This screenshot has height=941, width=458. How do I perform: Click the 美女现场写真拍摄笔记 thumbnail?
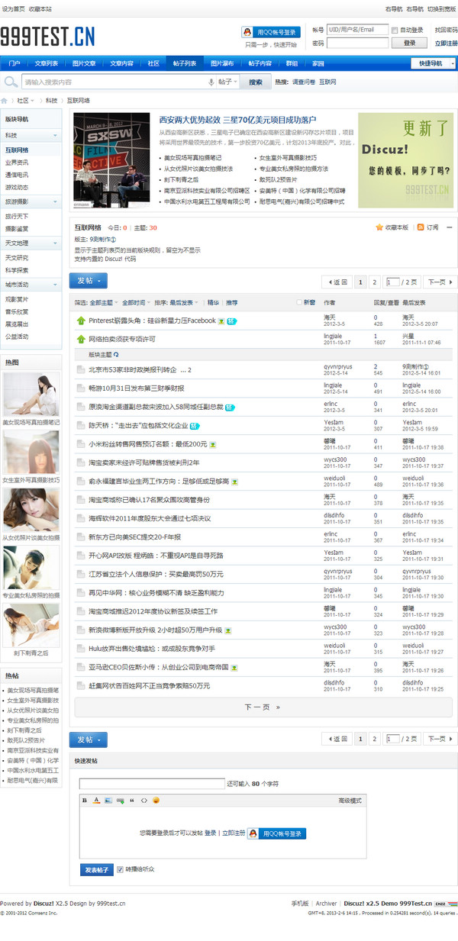tap(31, 395)
